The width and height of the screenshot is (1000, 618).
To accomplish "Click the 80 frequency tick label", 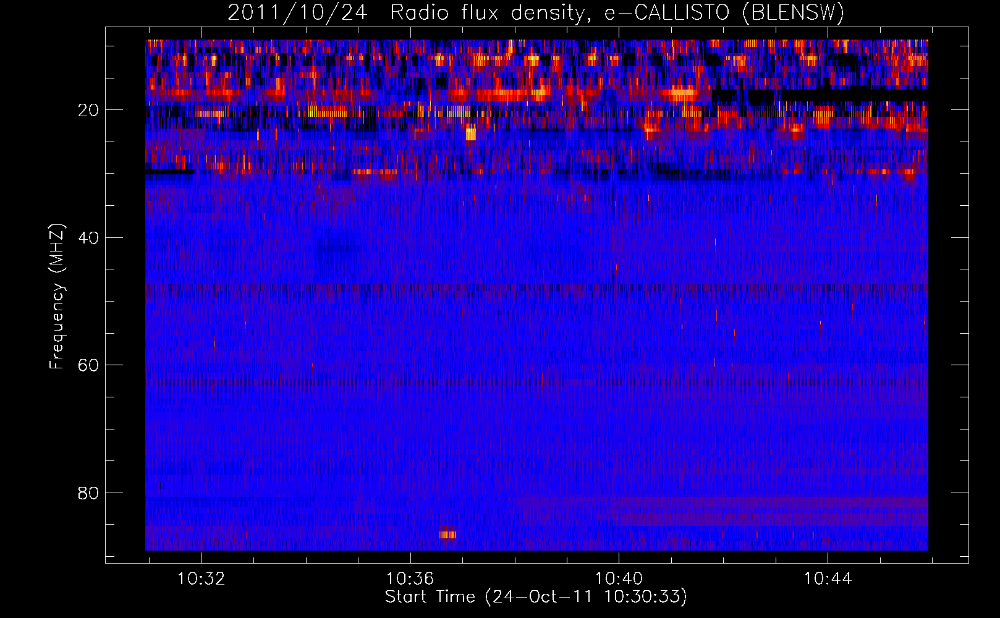I will 88,493.
